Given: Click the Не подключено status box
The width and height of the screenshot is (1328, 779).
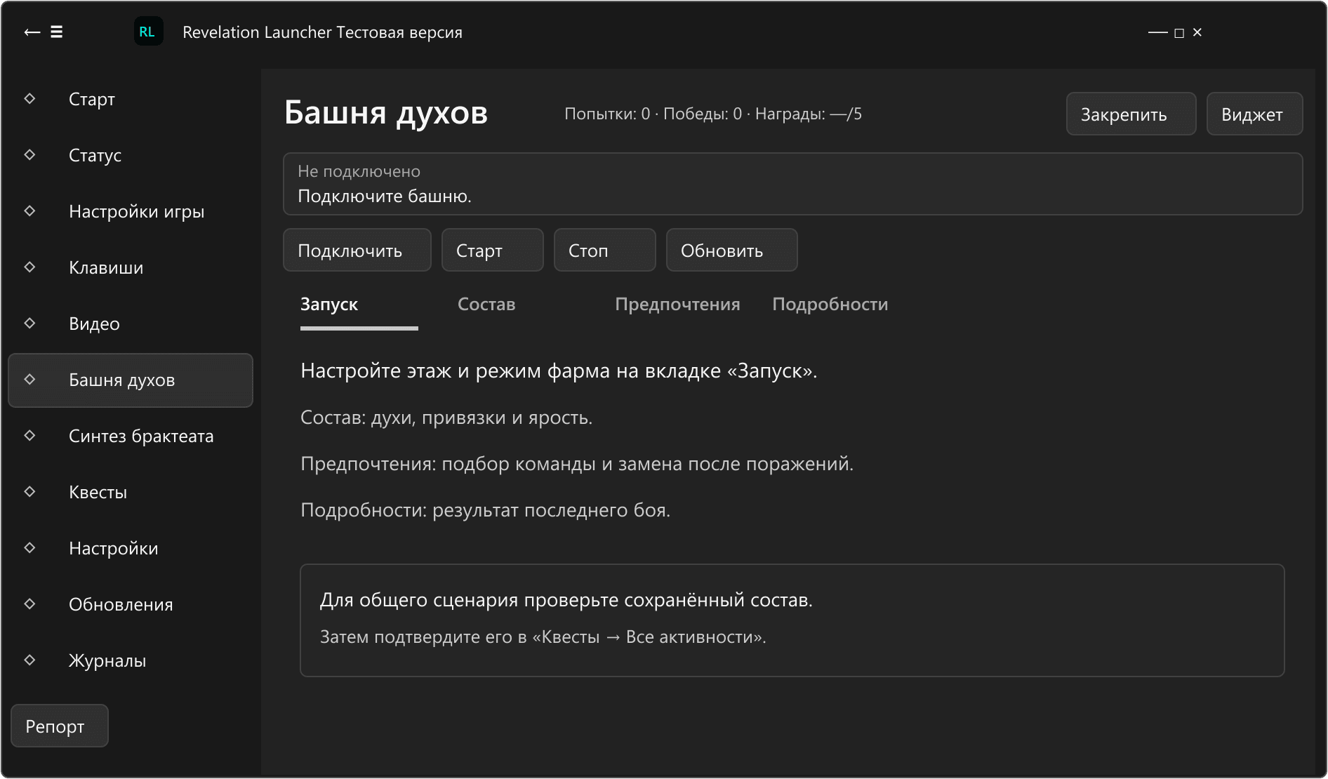Looking at the screenshot, I should tap(793, 184).
